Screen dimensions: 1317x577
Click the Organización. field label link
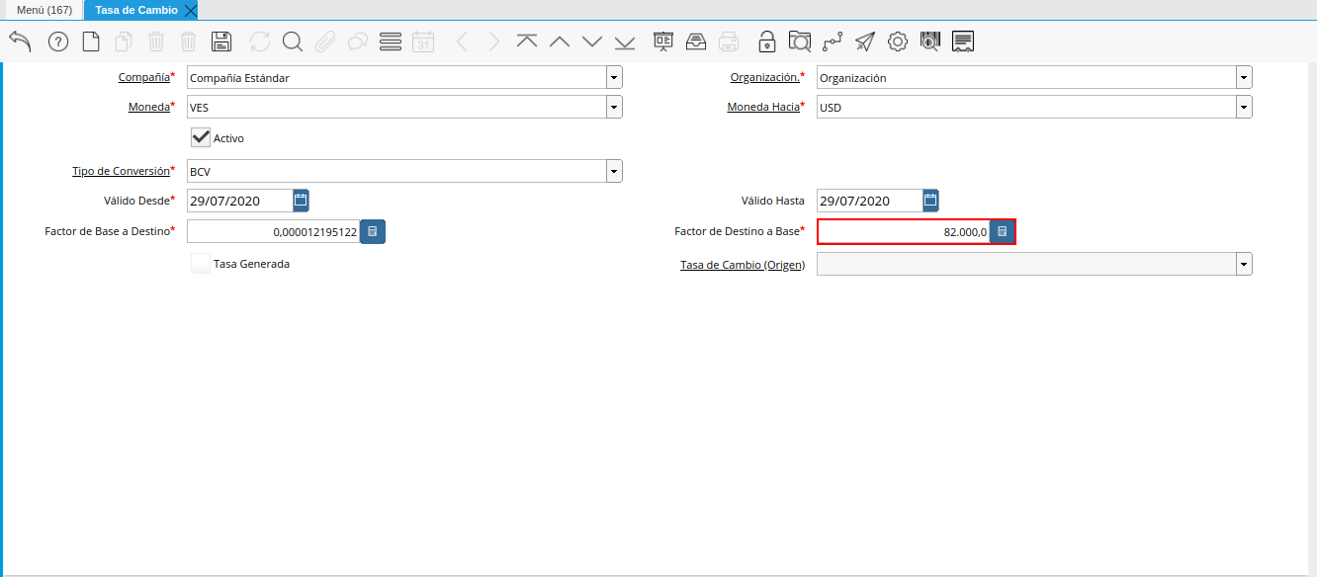click(x=765, y=77)
